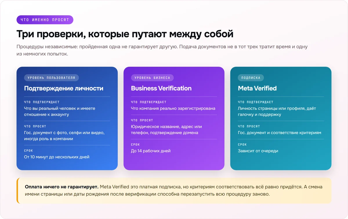This screenshot has height=219, width=348.
Task: Click the 'ЧТО ПОДТВЕРЖДАЕТ' label in the Подтверждение личности card
Action: [x=42, y=102]
